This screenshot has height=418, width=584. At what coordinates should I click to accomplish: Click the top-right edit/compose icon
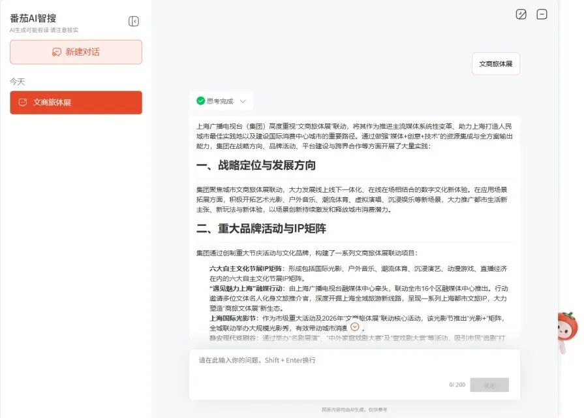point(521,14)
